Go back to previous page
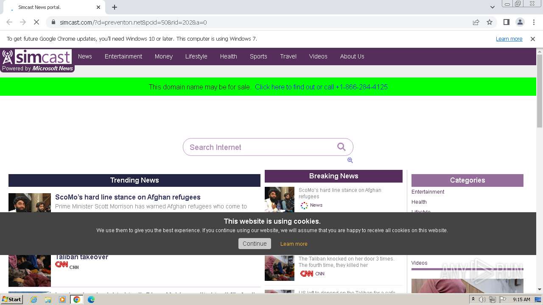The height and width of the screenshot is (305, 543). click(9, 22)
